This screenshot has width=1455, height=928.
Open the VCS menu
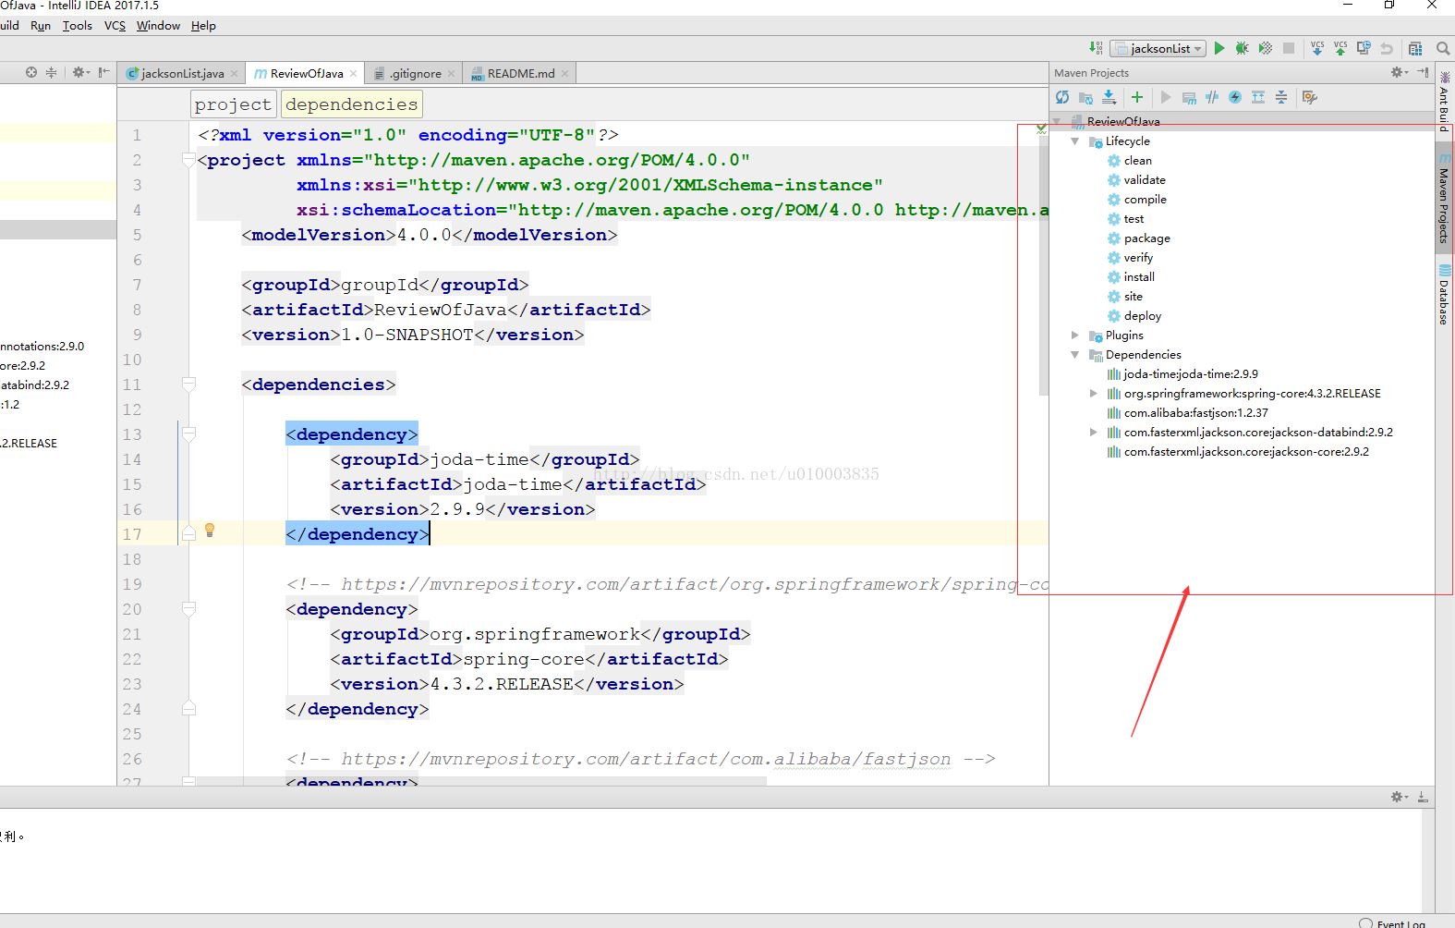coord(115,26)
